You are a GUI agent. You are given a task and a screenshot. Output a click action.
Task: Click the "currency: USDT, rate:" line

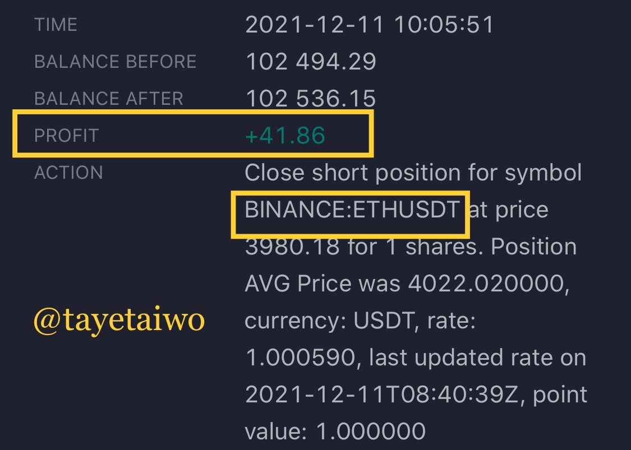[x=360, y=321]
